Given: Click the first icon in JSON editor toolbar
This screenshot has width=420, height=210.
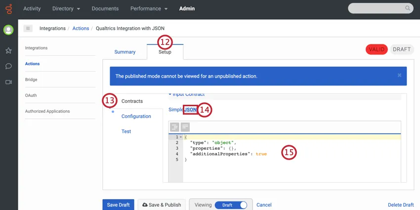Looking at the screenshot, I should coord(174,127).
